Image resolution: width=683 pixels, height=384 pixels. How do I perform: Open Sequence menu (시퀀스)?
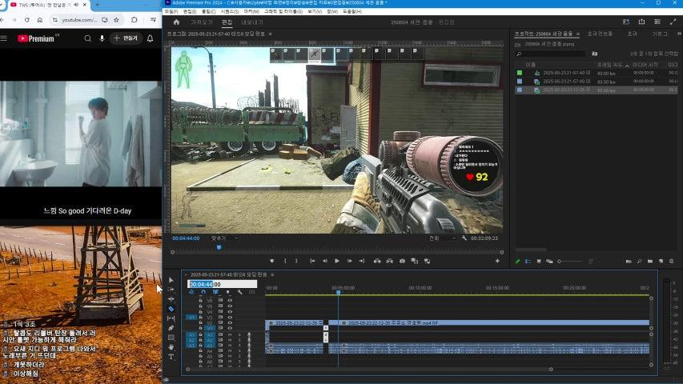[230, 12]
